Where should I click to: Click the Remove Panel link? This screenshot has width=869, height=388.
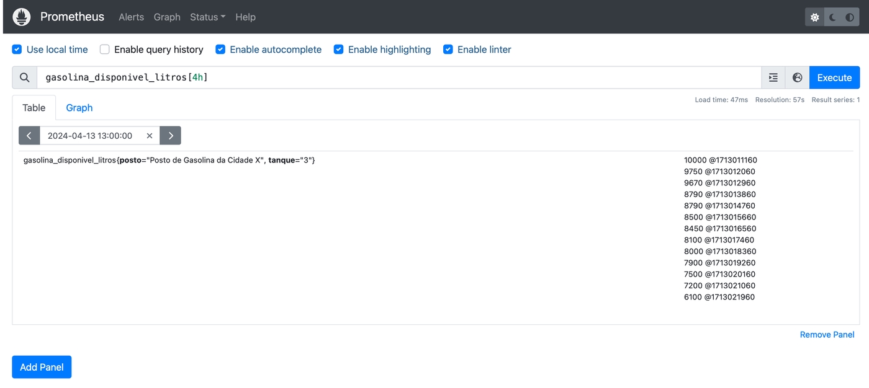click(x=827, y=335)
